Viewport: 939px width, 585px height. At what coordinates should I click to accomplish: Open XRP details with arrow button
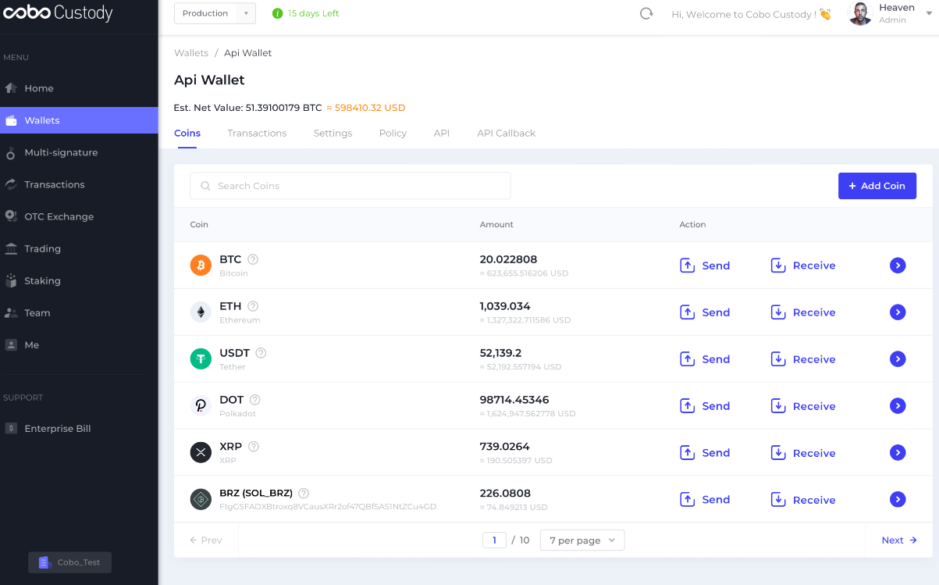[x=898, y=453]
